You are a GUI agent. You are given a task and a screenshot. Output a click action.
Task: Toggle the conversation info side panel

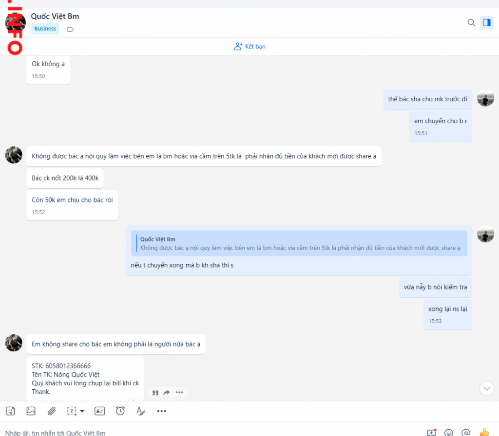pyautogui.click(x=486, y=22)
